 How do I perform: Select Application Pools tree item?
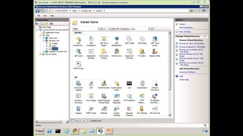pos(52,32)
